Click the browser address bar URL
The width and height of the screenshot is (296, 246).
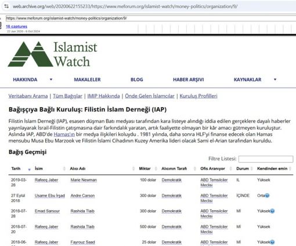125,6
